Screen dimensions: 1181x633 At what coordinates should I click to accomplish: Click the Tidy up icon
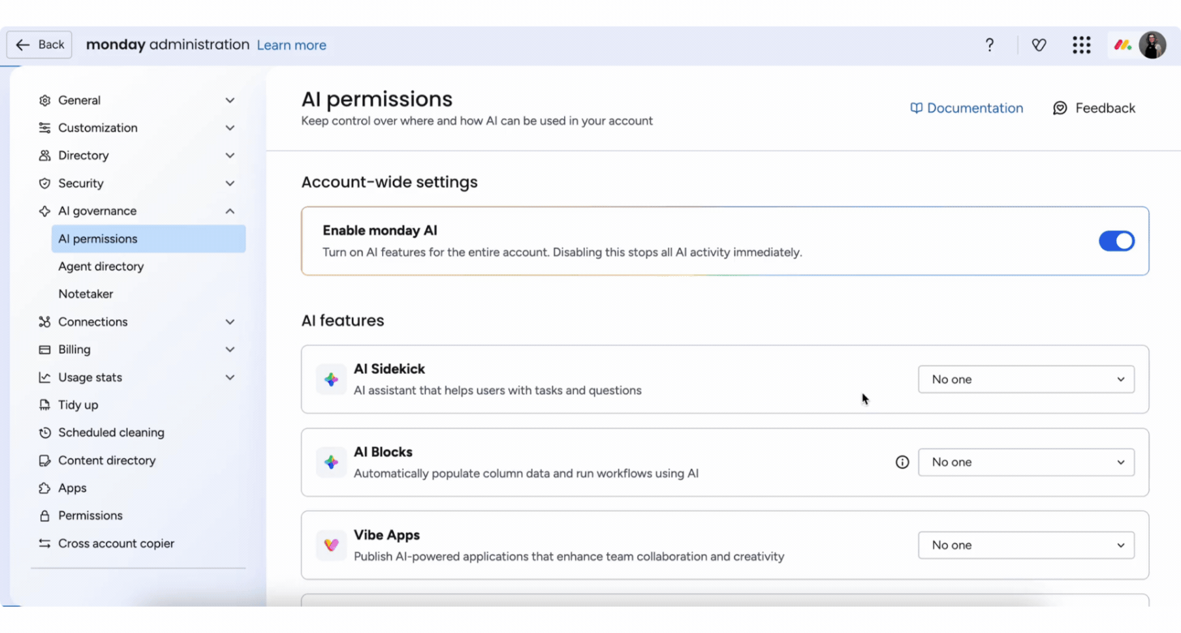pyautogui.click(x=44, y=405)
